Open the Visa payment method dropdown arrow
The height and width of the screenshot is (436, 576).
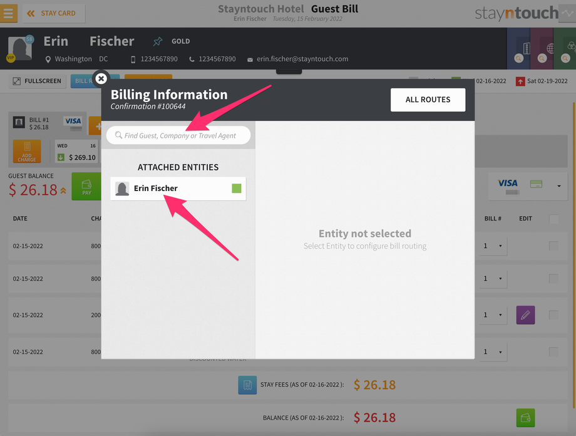tap(558, 186)
